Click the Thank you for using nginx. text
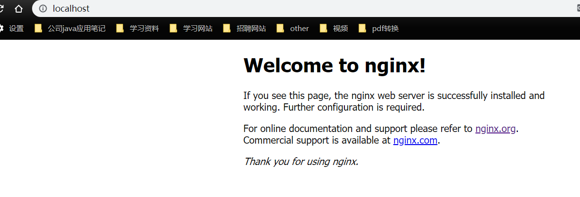Viewport: 580px width, 197px height. [x=301, y=162]
